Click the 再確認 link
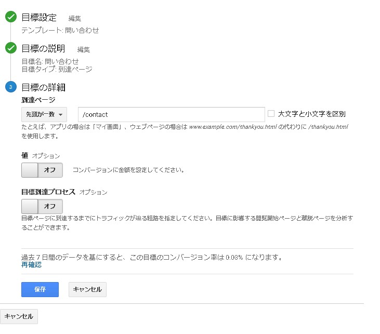This screenshot has width=380, height=334. (x=31, y=265)
